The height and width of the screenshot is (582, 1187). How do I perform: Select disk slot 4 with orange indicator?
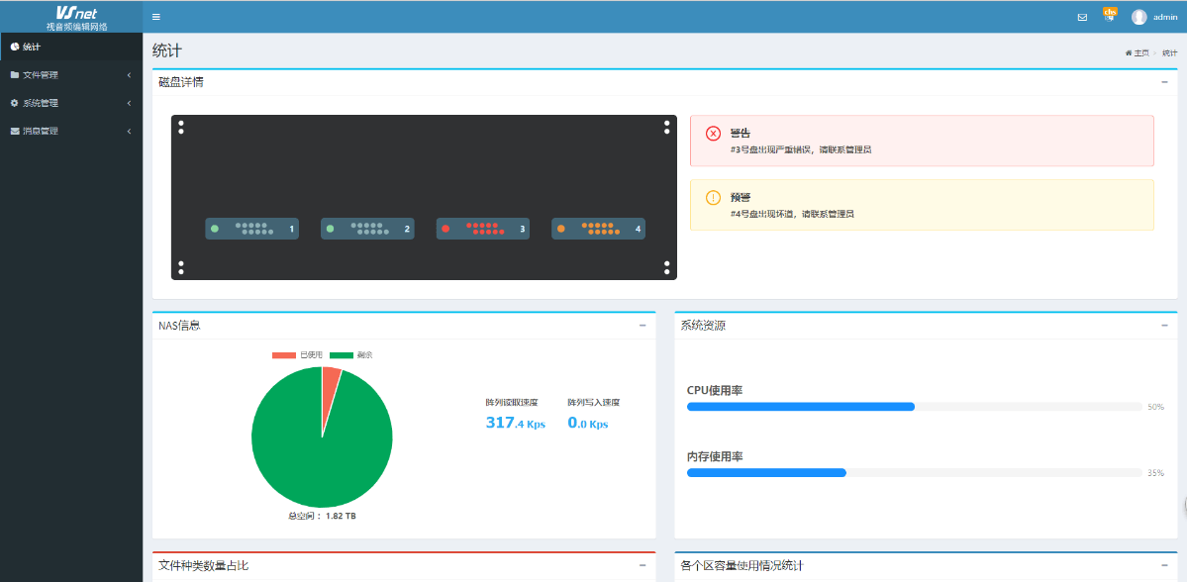point(598,229)
